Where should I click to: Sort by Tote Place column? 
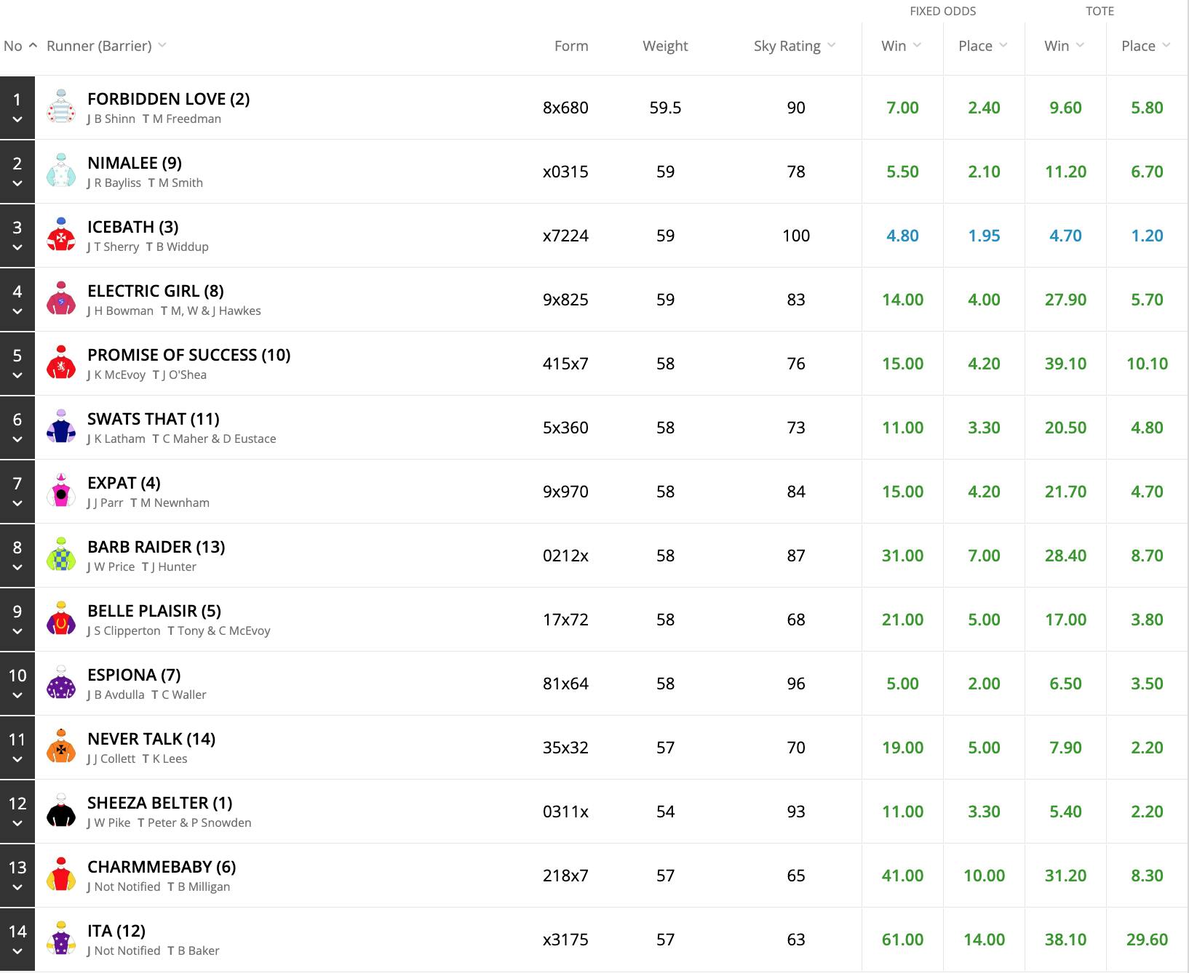point(1145,46)
